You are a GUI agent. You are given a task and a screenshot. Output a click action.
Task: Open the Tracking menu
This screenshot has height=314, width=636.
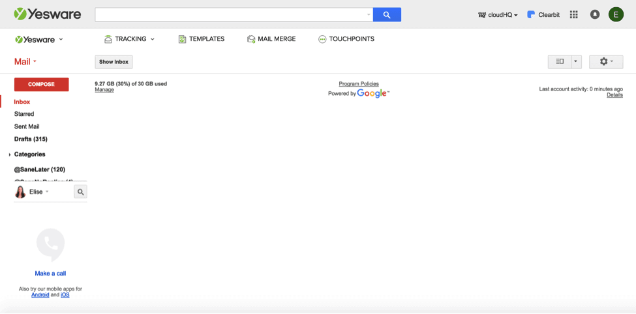[x=130, y=39]
